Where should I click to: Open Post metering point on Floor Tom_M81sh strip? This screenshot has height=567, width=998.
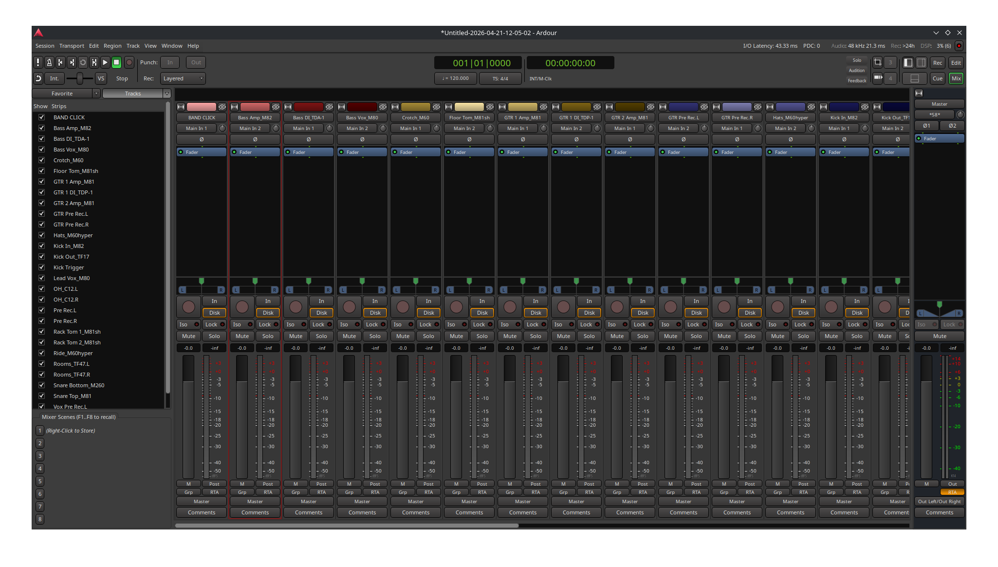click(x=482, y=484)
